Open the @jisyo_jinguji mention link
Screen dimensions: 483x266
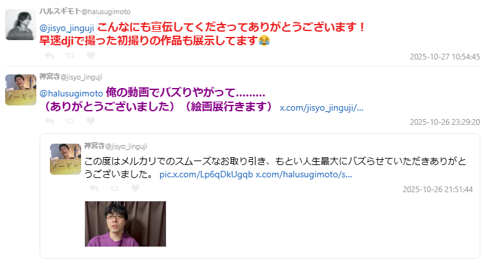[x=67, y=28]
